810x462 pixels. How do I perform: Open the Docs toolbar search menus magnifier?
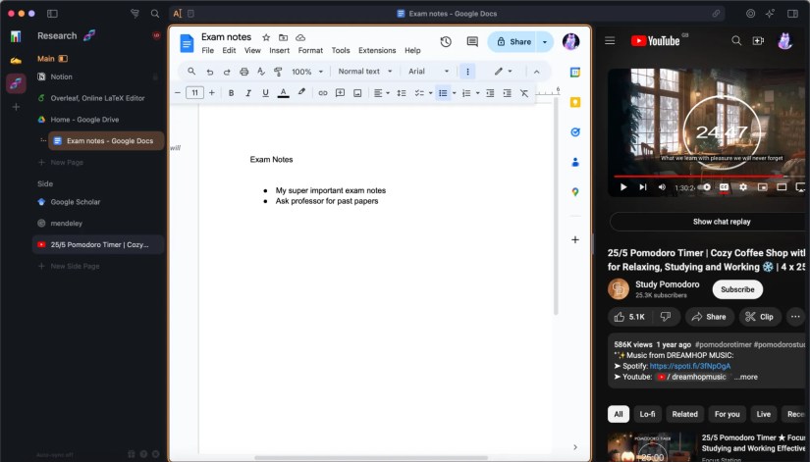point(191,72)
